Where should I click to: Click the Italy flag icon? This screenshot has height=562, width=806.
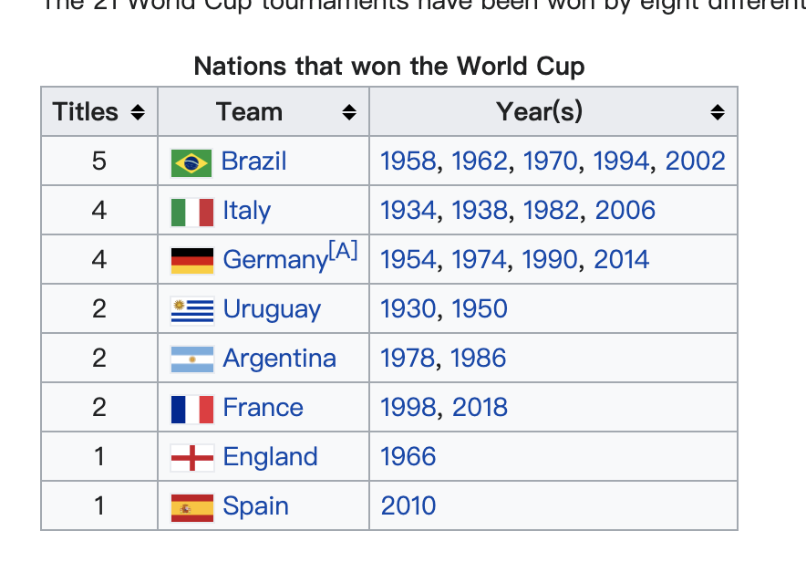[x=191, y=213]
